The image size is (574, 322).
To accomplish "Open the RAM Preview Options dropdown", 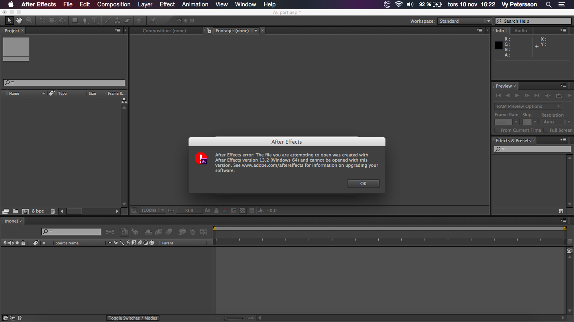I will (x=528, y=106).
